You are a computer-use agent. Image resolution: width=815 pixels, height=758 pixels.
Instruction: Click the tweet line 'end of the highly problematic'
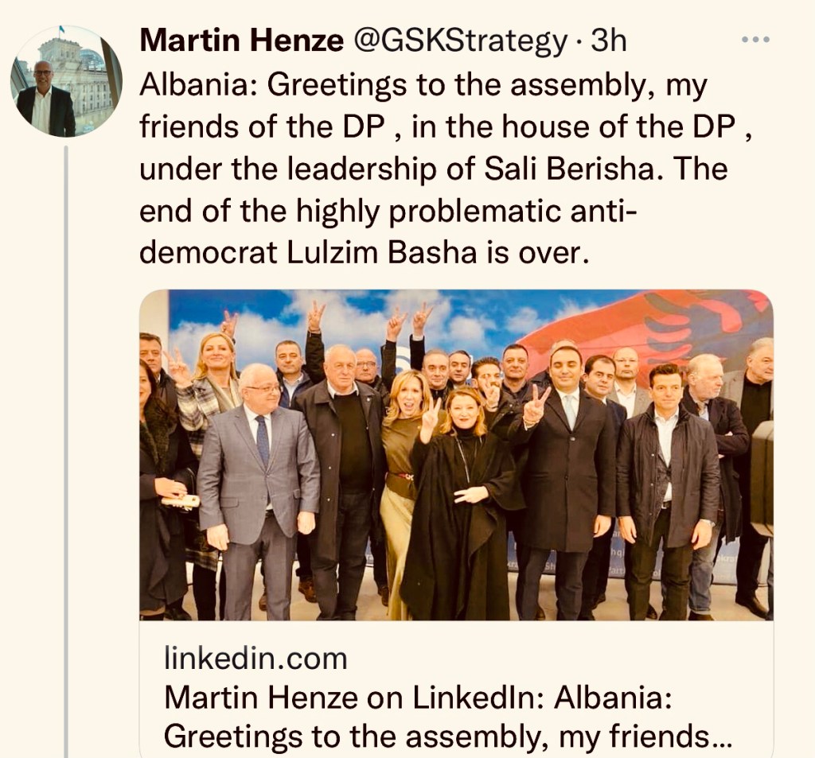pos(388,212)
